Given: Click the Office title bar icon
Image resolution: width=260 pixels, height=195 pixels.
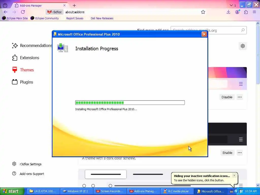Looking at the screenshot, I should tap(55, 34).
